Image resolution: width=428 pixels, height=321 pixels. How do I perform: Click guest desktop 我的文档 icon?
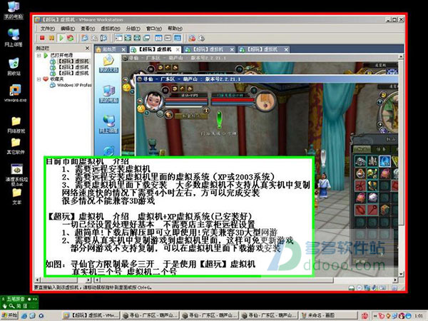tap(108, 63)
